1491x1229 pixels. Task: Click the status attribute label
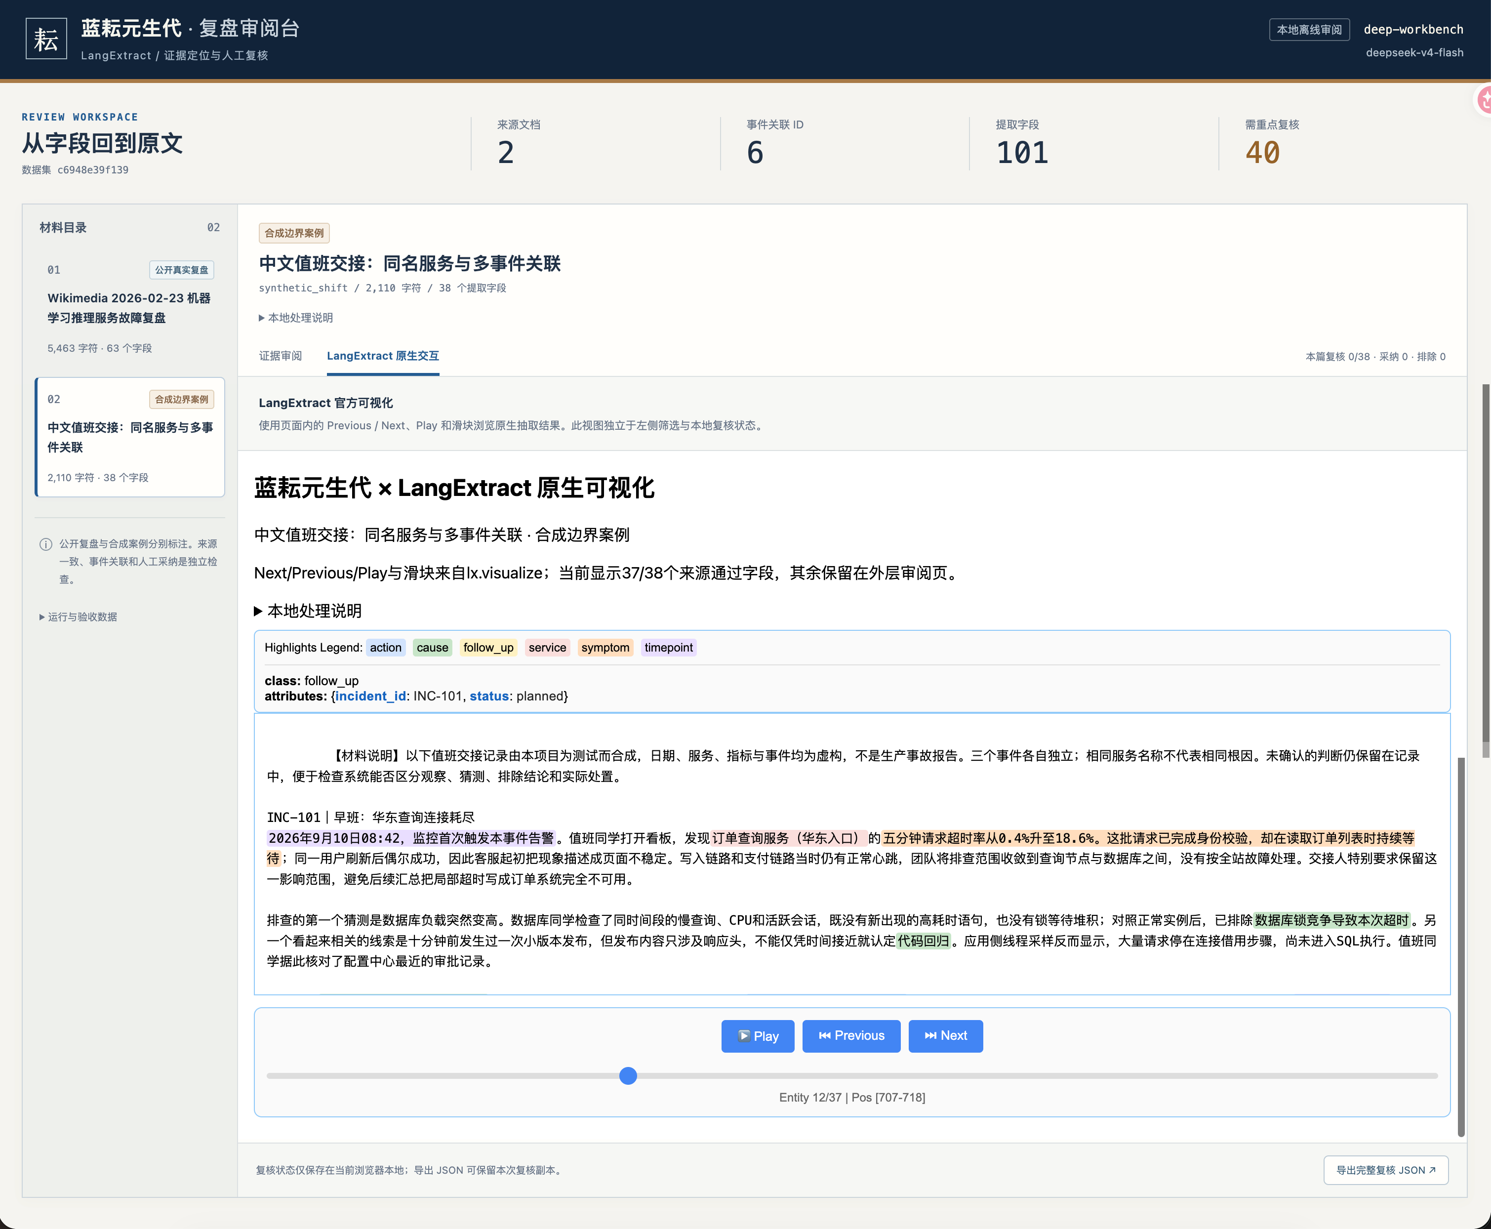pos(489,696)
